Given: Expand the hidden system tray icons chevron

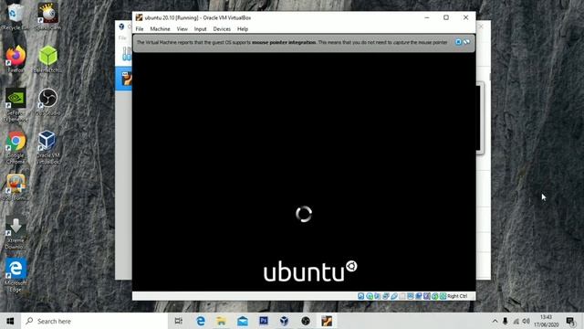Looking at the screenshot, I should point(495,321).
